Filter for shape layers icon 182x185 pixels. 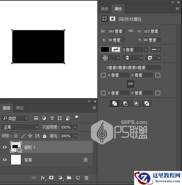(60, 118)
